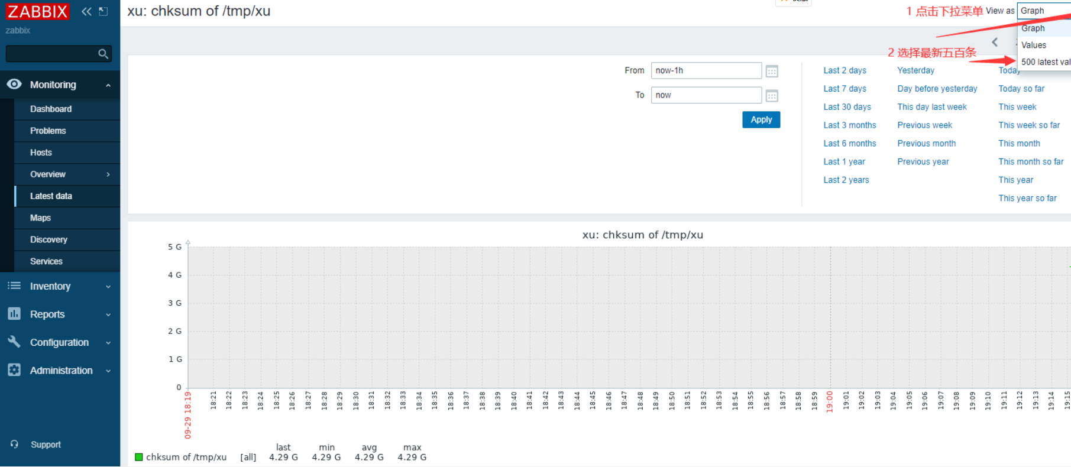Click the Support headset icon
The height and width of the screenshot is (467, 1071).
(14, 444)
